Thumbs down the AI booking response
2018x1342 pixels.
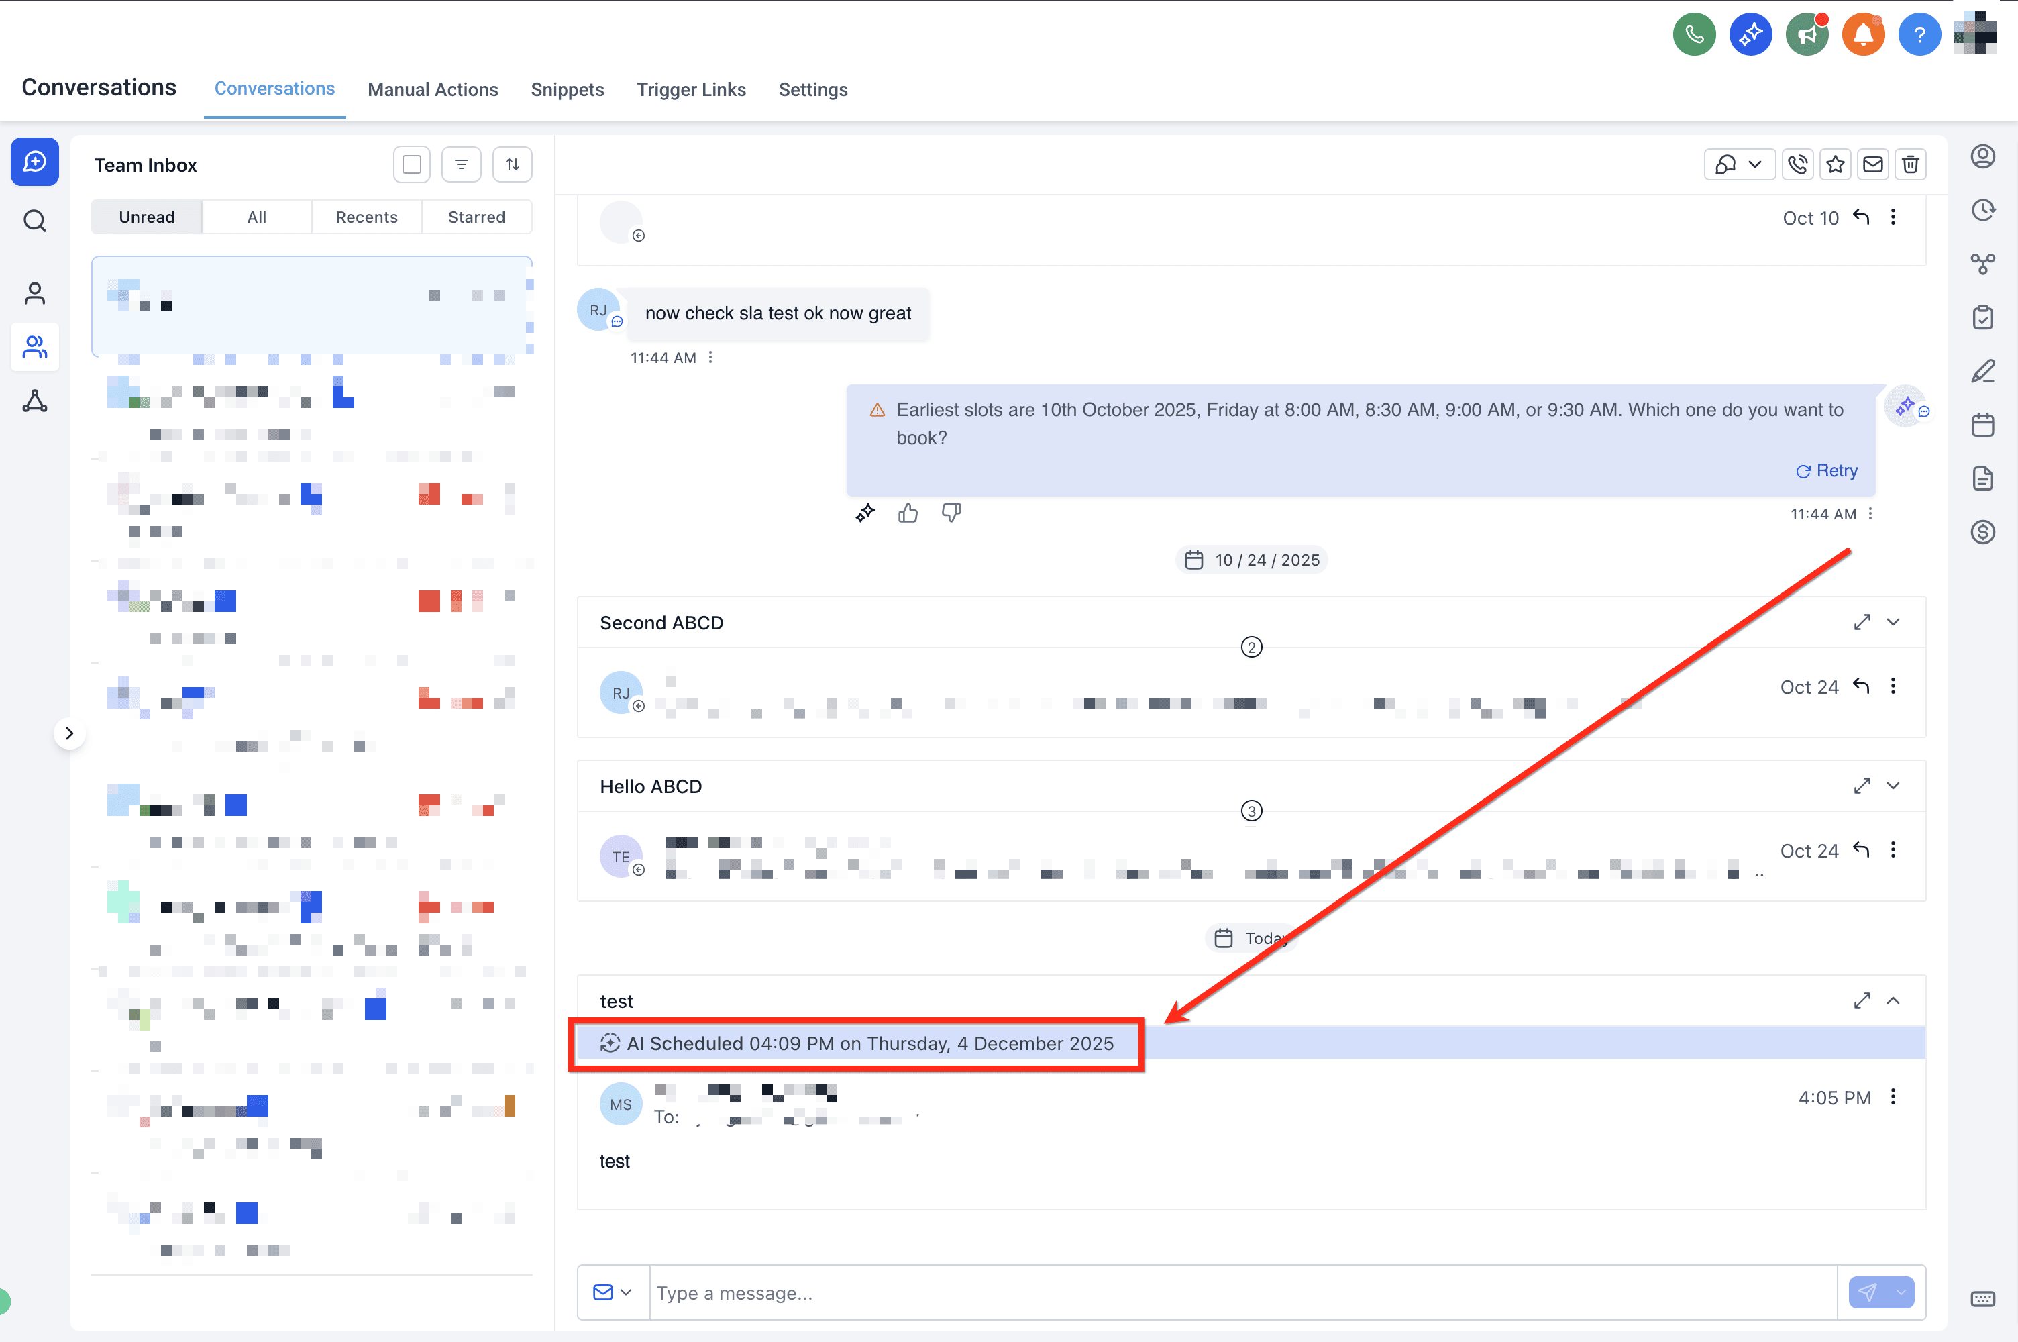(x=951, y=512)
